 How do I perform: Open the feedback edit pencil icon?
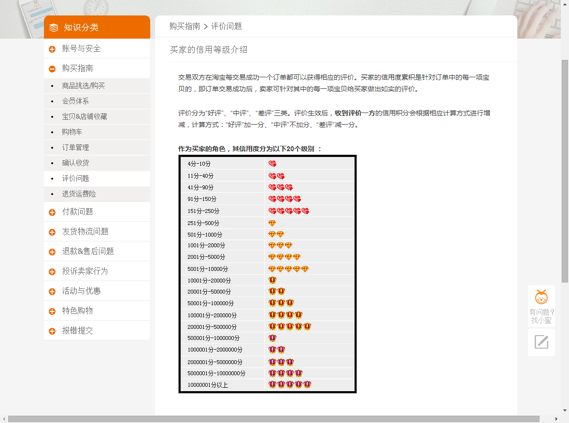click(x=541, y=342)
